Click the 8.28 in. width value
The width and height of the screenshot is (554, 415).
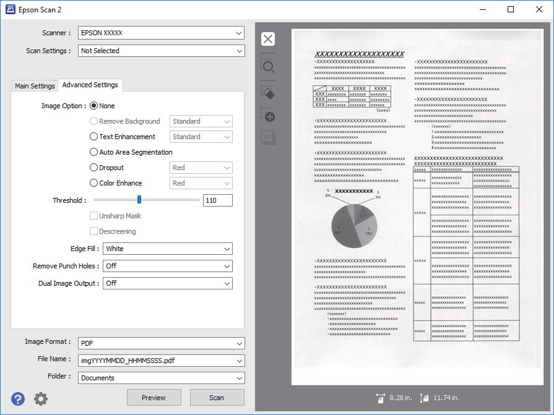(400, 398)
